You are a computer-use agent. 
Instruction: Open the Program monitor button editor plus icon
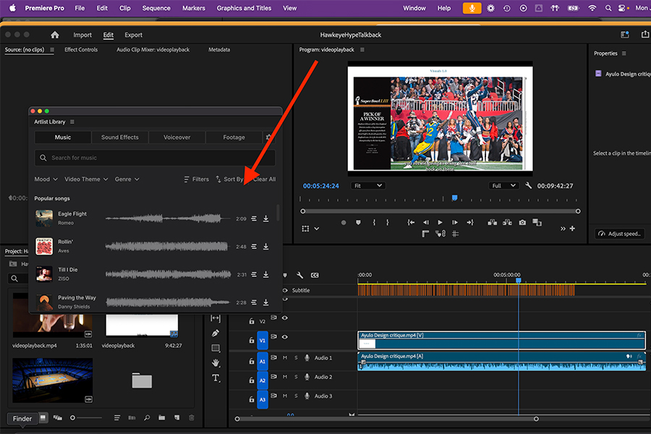(x=572, y=229)
